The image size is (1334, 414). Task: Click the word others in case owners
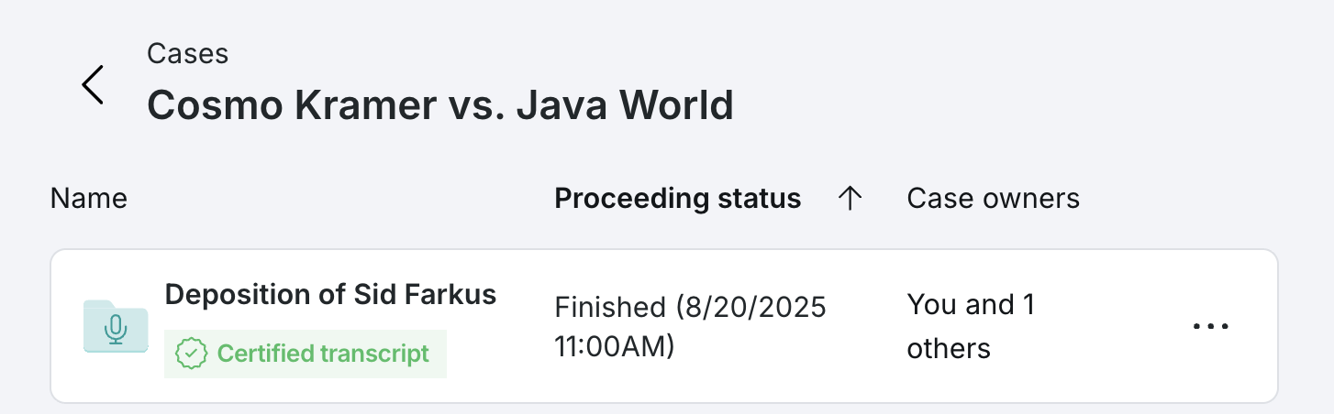point(949,348)
